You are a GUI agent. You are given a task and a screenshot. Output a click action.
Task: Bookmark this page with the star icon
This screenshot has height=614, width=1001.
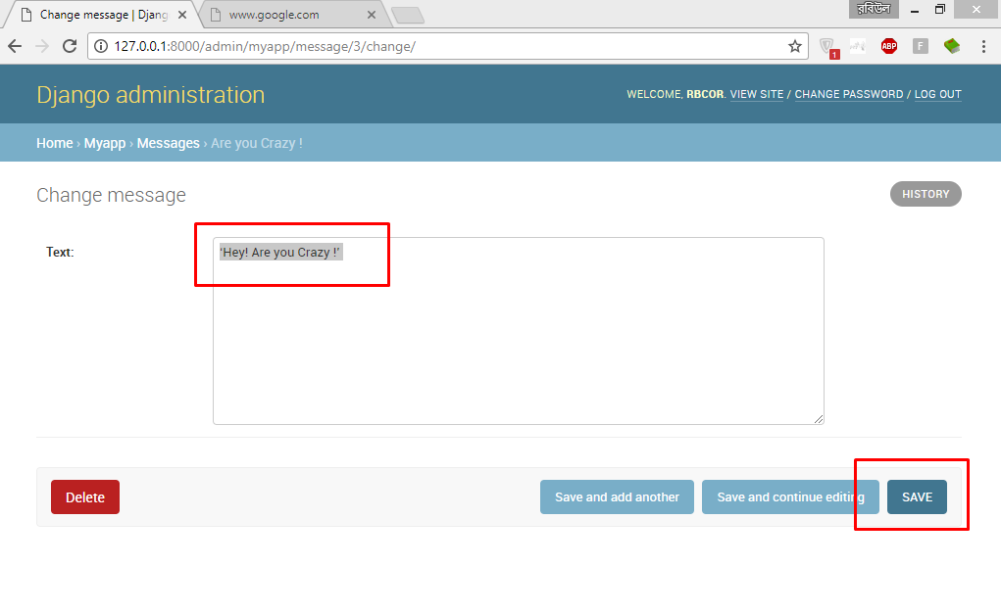pyautogui.click(x=795, y=46)
